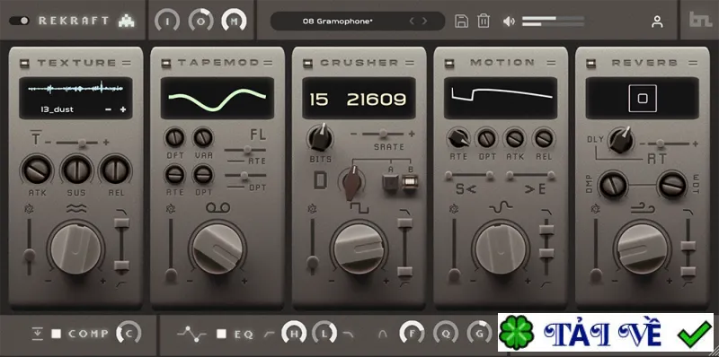The width and height of the screenshot is (719, 357).
Task: Click the Crusher main amount knob
Action: click(359, 250)
